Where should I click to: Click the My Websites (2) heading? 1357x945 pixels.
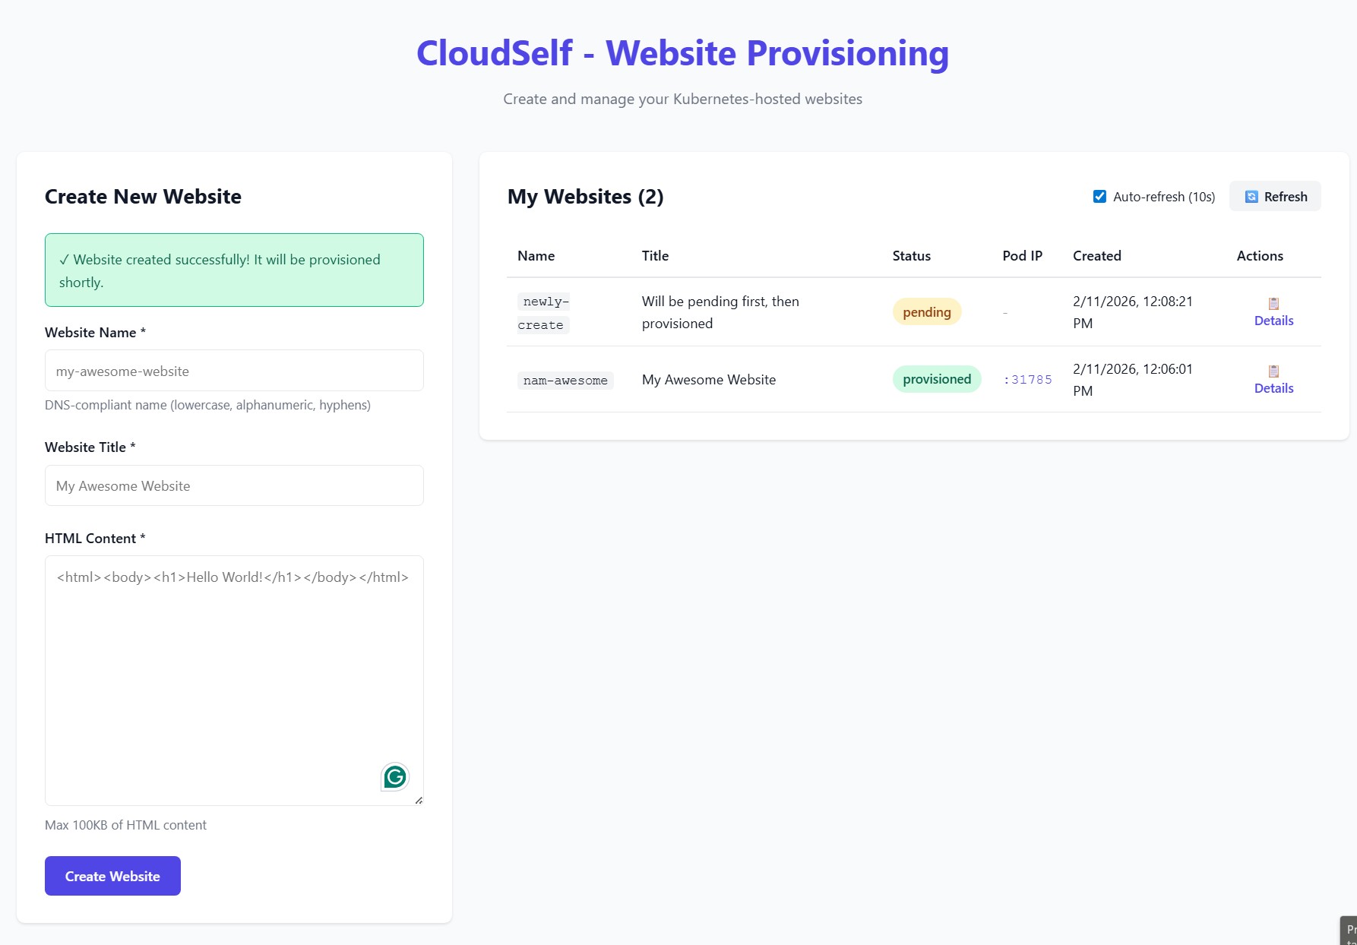pyautogui.click(x=585, y=197)
